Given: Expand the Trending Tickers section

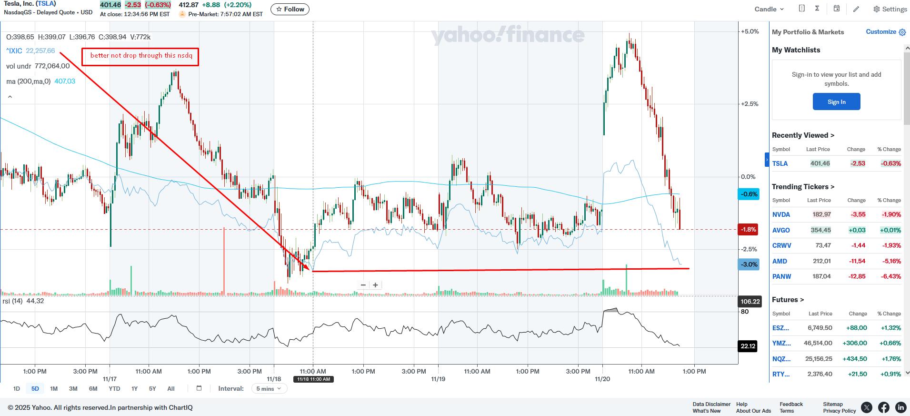Looking at the screenshot, I should click(803, 187).
